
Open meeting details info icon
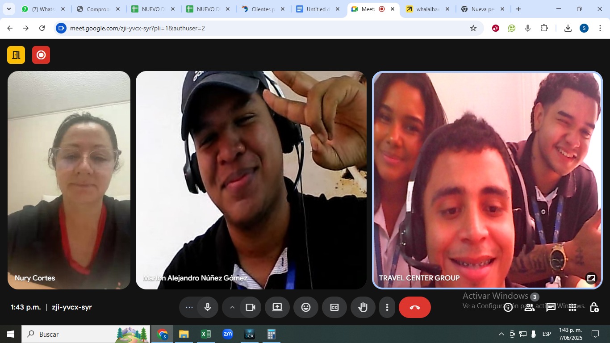508,307
